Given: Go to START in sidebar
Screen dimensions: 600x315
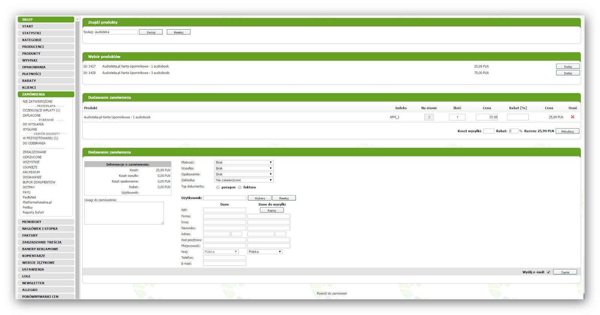Looking at the screenshot, I should pyautogui.click(x=46, y=26).
